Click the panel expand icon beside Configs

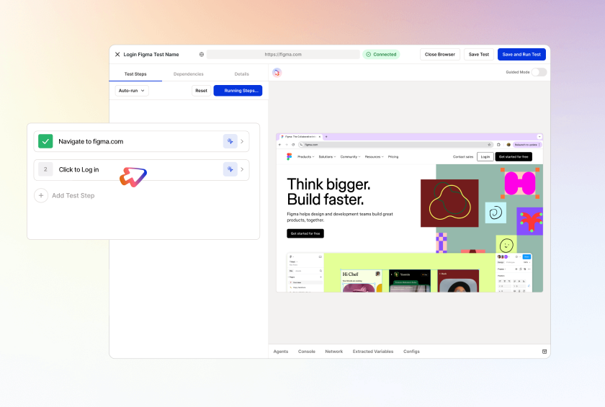tap(544, 352)
